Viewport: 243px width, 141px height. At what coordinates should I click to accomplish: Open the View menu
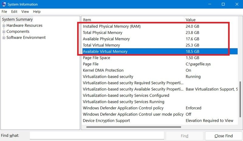click(25, 12)
